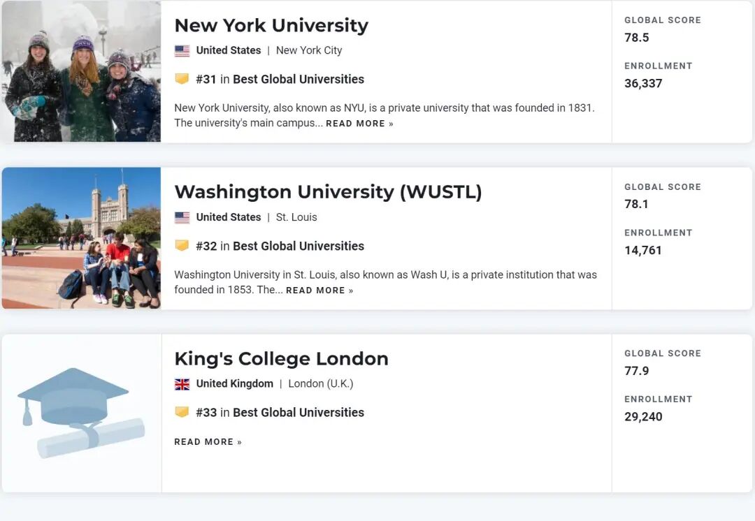The image size is (755, 521).
Task: Click Best Global Universities link beside #31
Action: coord(299,80)
